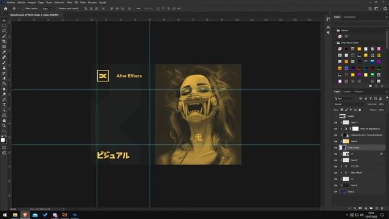Viewport: 389px width, 219px height.
Task: Hide the Capa 7 layer
Action: tap(336, 122)
